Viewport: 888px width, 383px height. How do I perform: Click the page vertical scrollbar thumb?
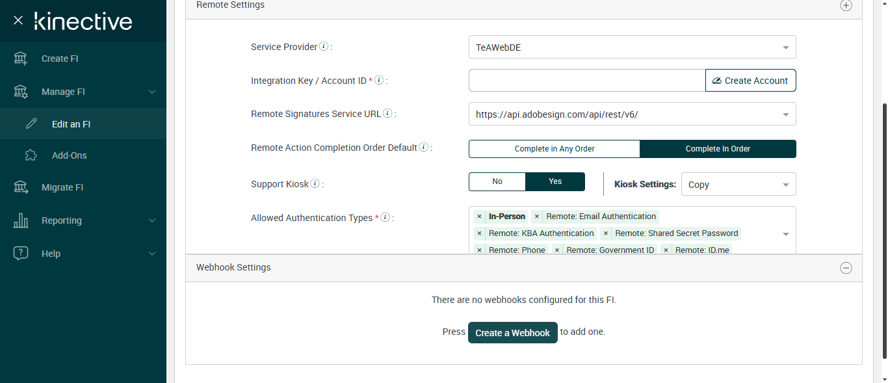pyautogui.click(x=883, y=231)
